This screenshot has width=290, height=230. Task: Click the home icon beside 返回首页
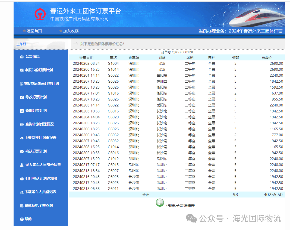pyautogui.click(x=24, y=31)
